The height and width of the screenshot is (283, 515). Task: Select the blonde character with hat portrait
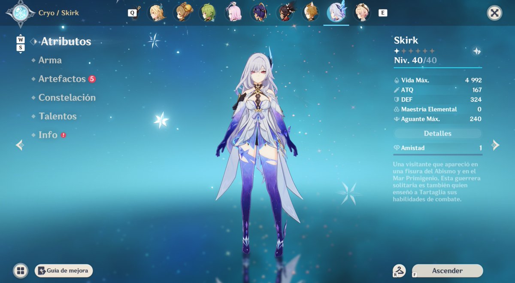[x=362, y=13]
